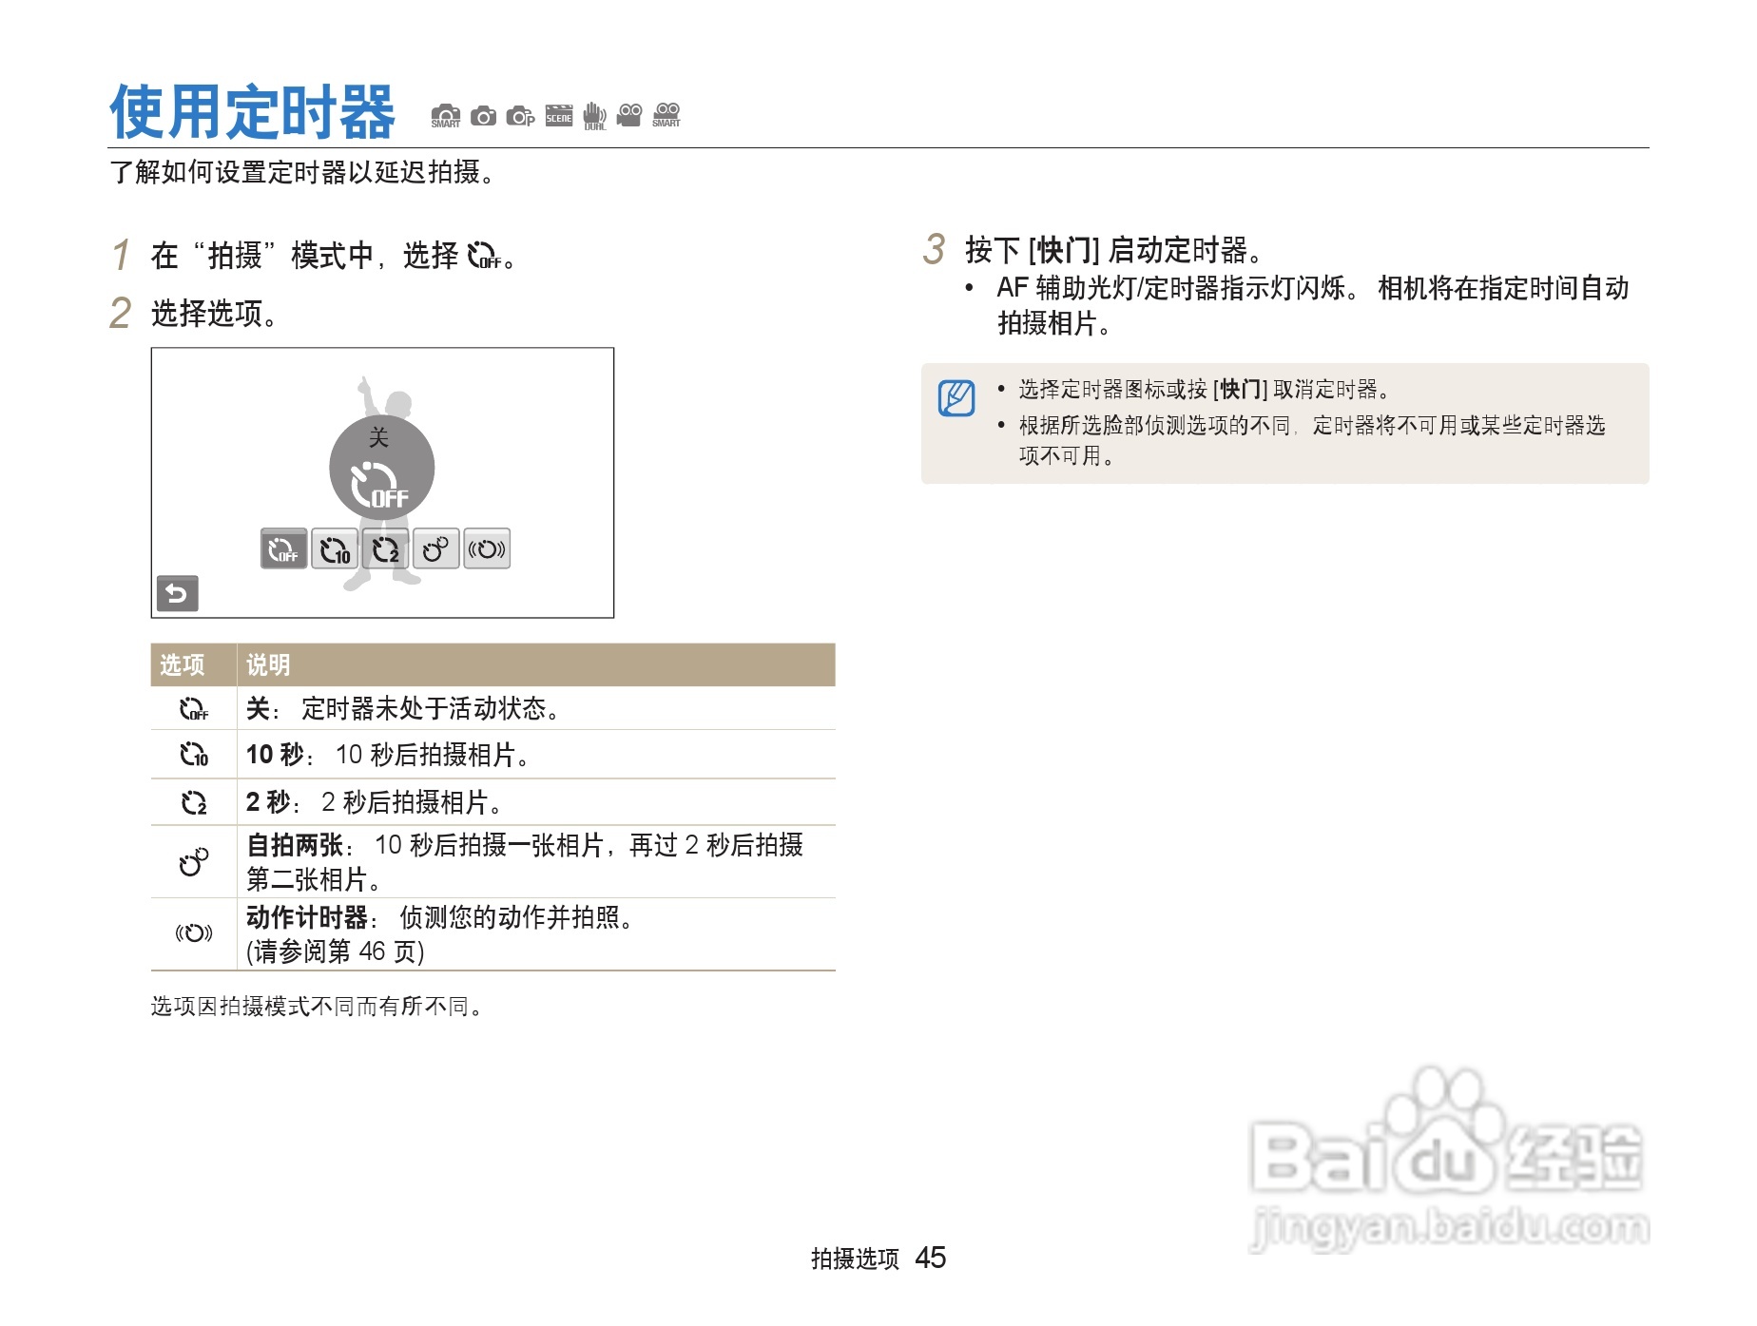This screenshot has width=1757, height=1326.
Task: Click the large round timer OFF preview icon
Action: click(x=381, y=468)
